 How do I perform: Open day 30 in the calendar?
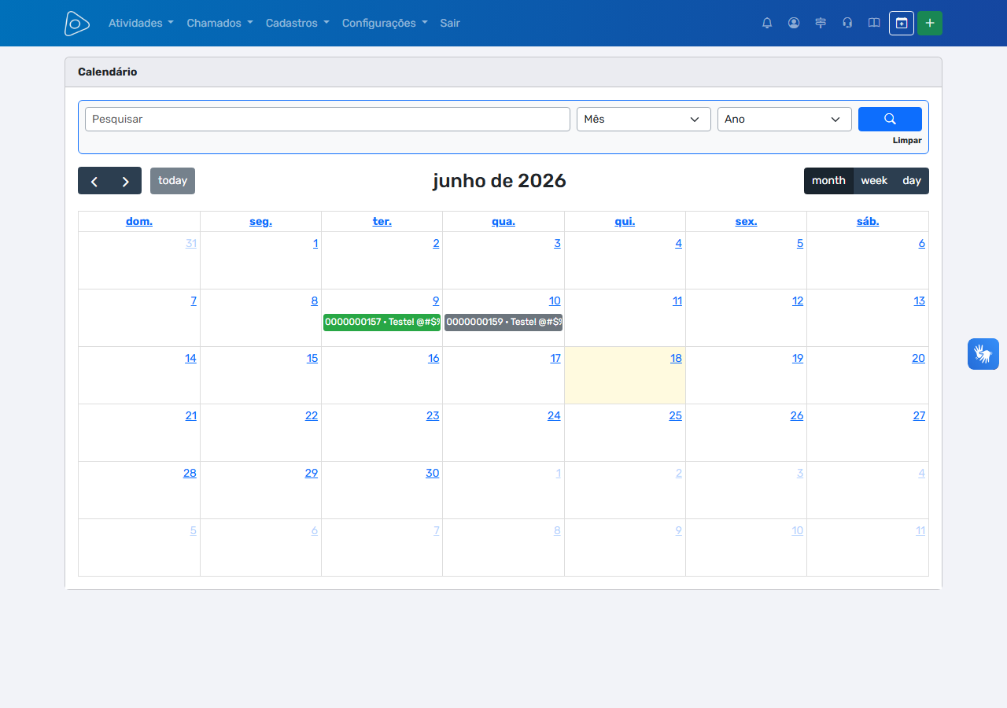coord(433,474)
